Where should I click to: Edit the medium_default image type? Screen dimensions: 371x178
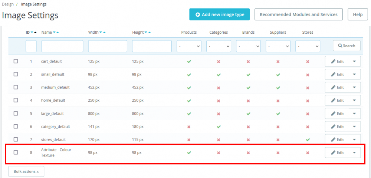click(337, 87)
